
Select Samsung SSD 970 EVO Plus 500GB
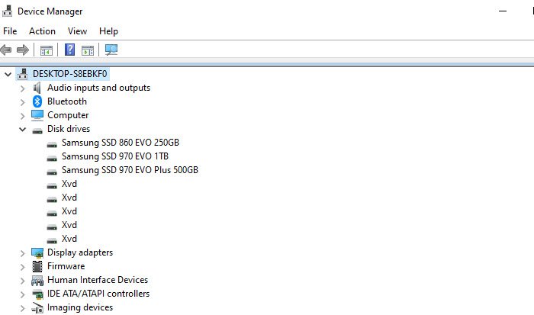click(130, 170)
